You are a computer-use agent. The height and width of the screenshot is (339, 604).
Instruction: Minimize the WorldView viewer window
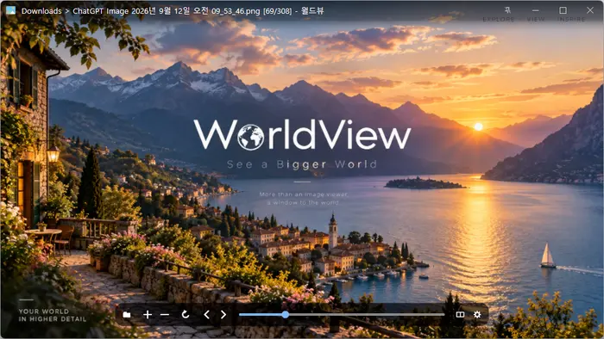tap(536, 10)
